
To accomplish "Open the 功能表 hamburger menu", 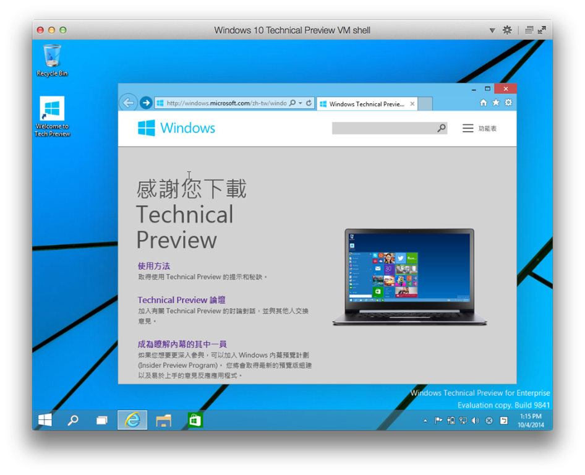I will click(x=479, y=129).
